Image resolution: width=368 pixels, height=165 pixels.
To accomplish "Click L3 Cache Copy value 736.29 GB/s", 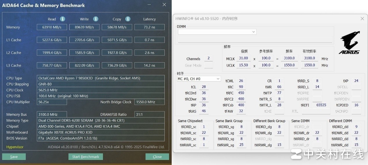I will coord(117,65).
